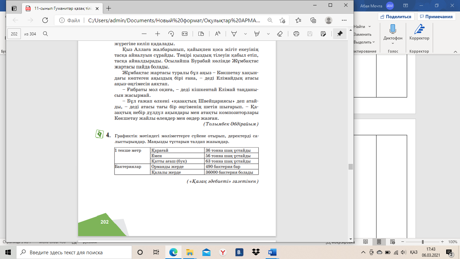Open the Favorites list in Edge

(x=298, y=20)
